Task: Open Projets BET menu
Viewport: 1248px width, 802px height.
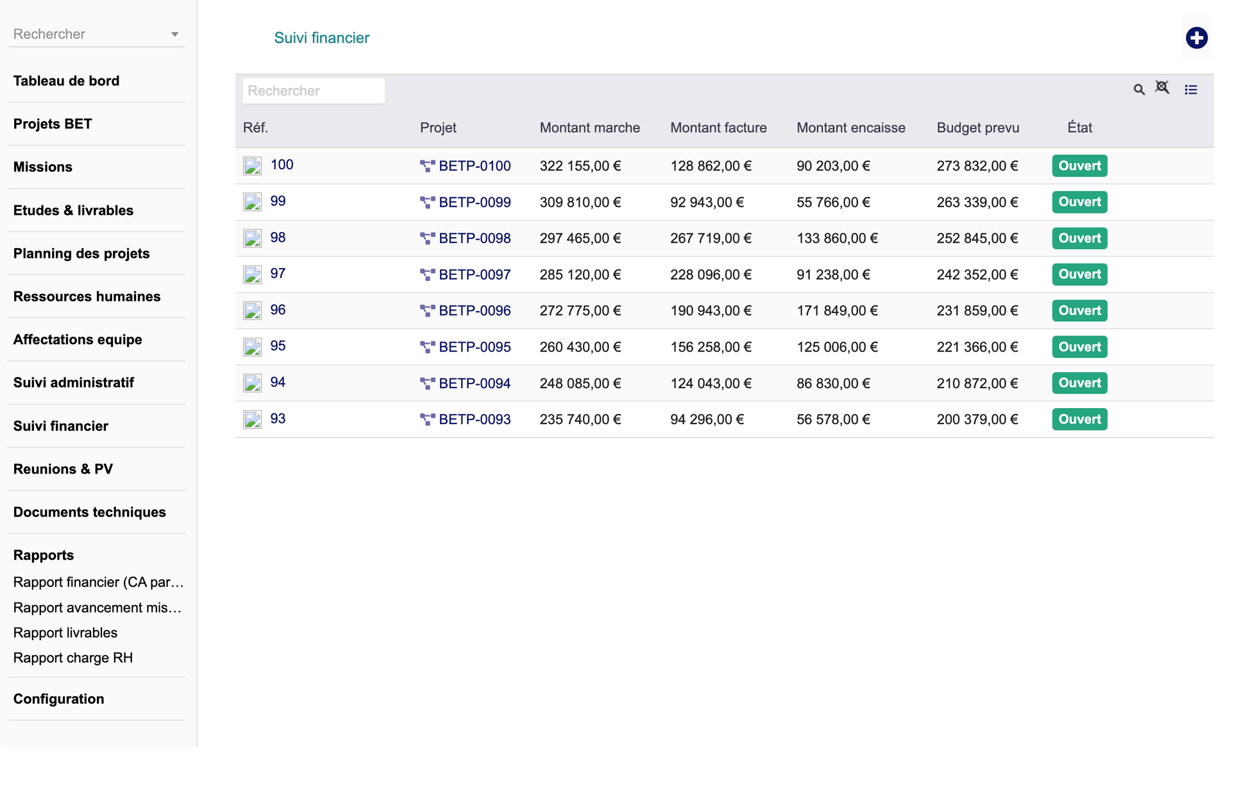Action: 53,124
